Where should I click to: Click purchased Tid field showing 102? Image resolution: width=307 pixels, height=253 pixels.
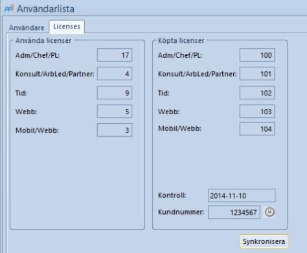point(257,93)
